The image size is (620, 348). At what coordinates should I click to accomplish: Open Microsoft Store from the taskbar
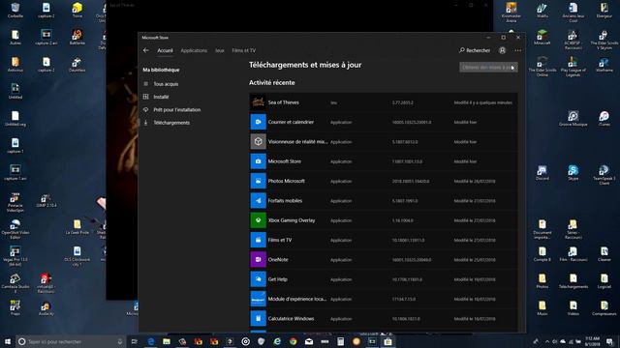[387, 341]
